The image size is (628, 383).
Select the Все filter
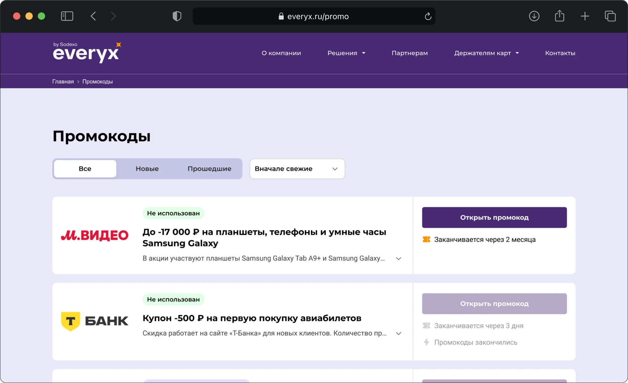(x=85, y=169)
